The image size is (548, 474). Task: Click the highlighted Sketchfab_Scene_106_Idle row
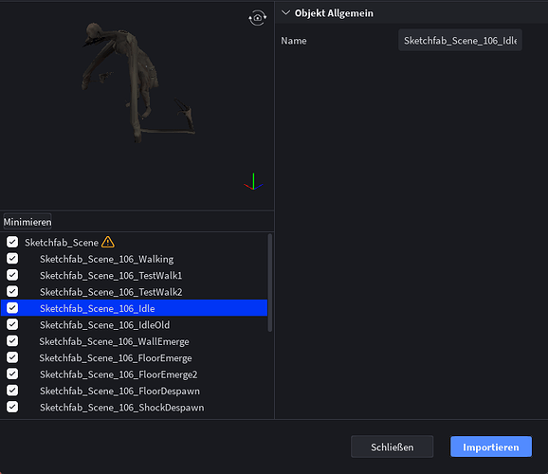point(135,308)
